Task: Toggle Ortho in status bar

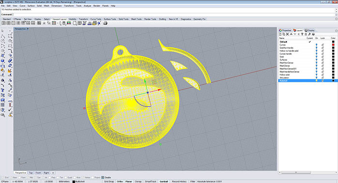Action: (x=120, y=182)
